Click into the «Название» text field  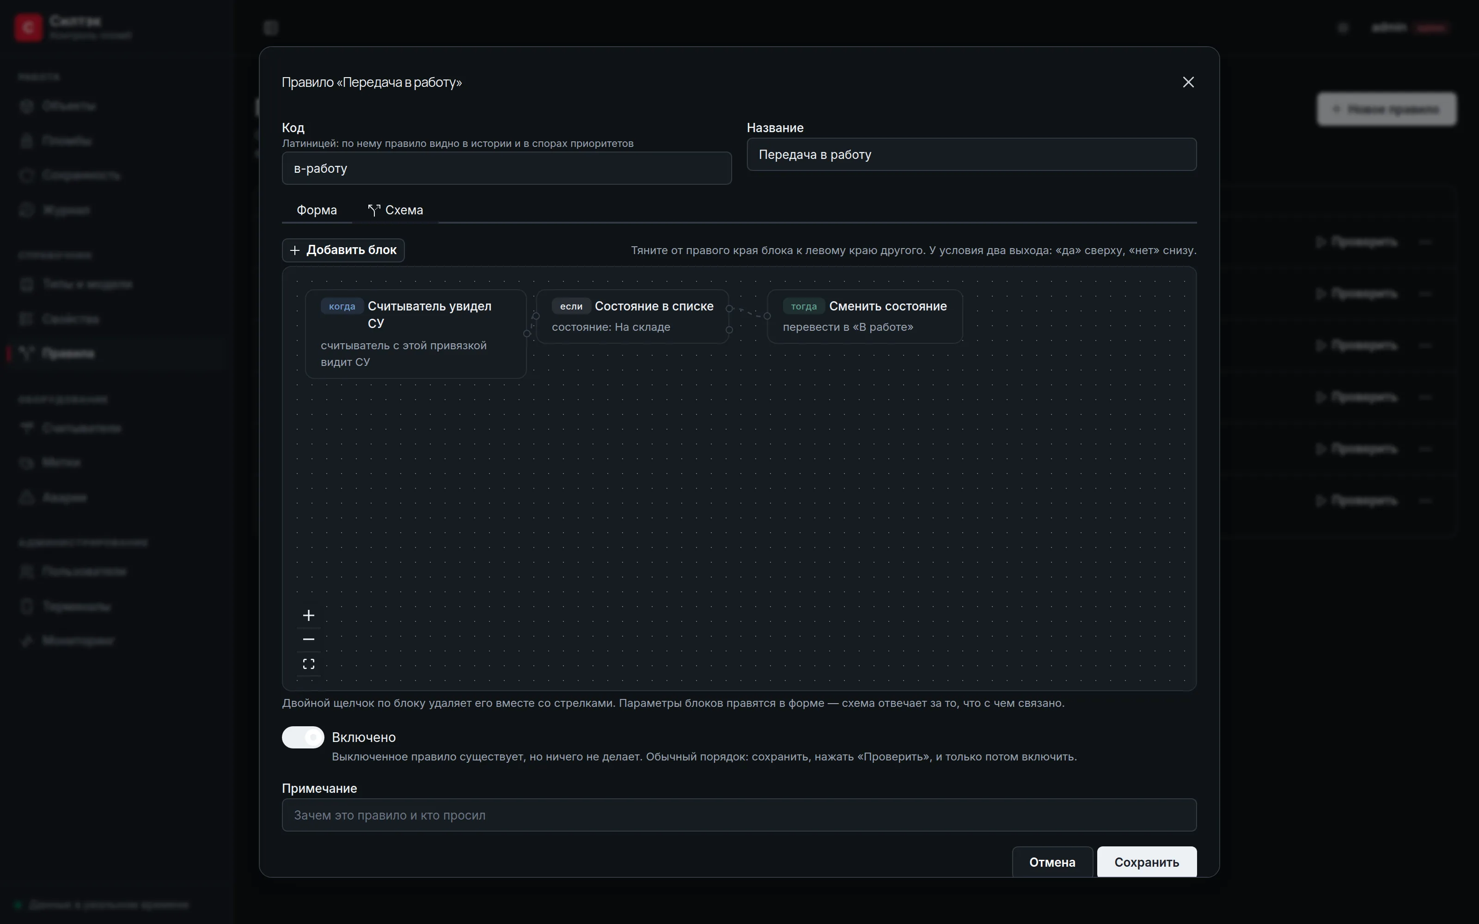971,154
